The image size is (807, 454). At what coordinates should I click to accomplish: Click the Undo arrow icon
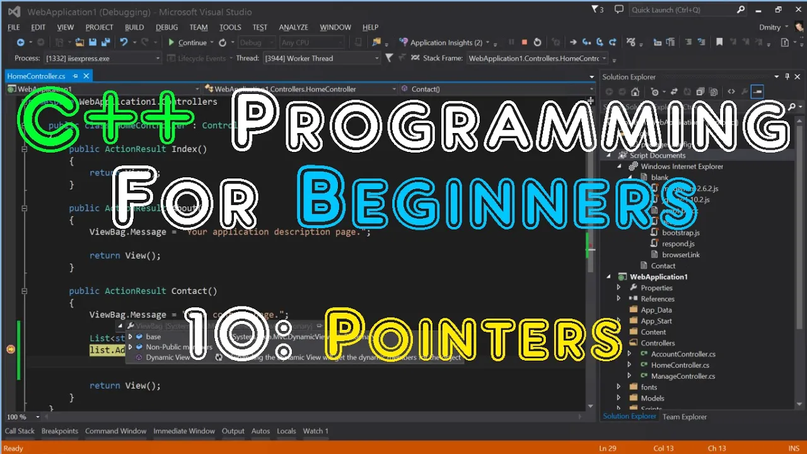(124, 42)
